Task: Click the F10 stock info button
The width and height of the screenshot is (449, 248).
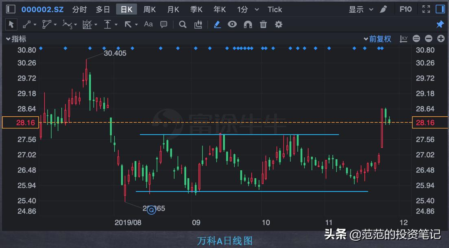Action: click(x=406, y=9)
